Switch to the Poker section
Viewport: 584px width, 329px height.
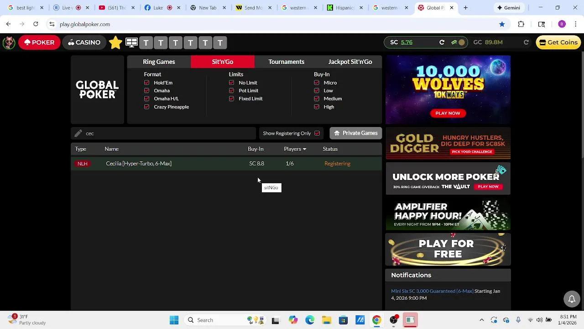(x=39, y=42)
